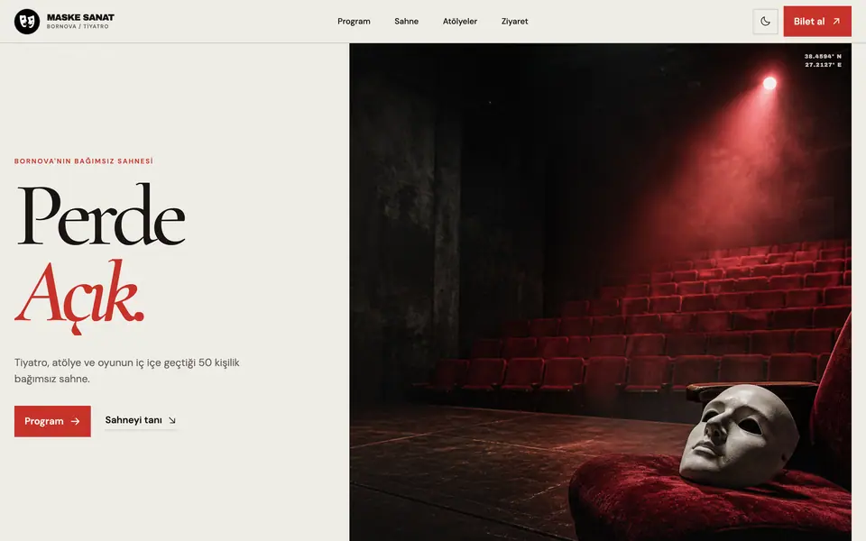Click the 38.4594° N coordinates text

[823, 56]
